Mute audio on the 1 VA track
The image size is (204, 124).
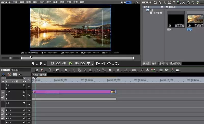click(24, 96)
